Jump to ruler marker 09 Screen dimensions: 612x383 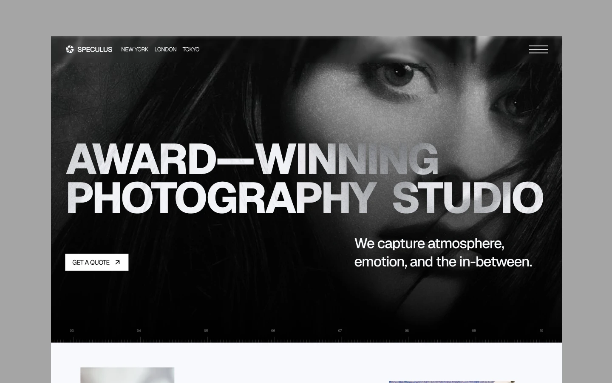click(474, 331)
